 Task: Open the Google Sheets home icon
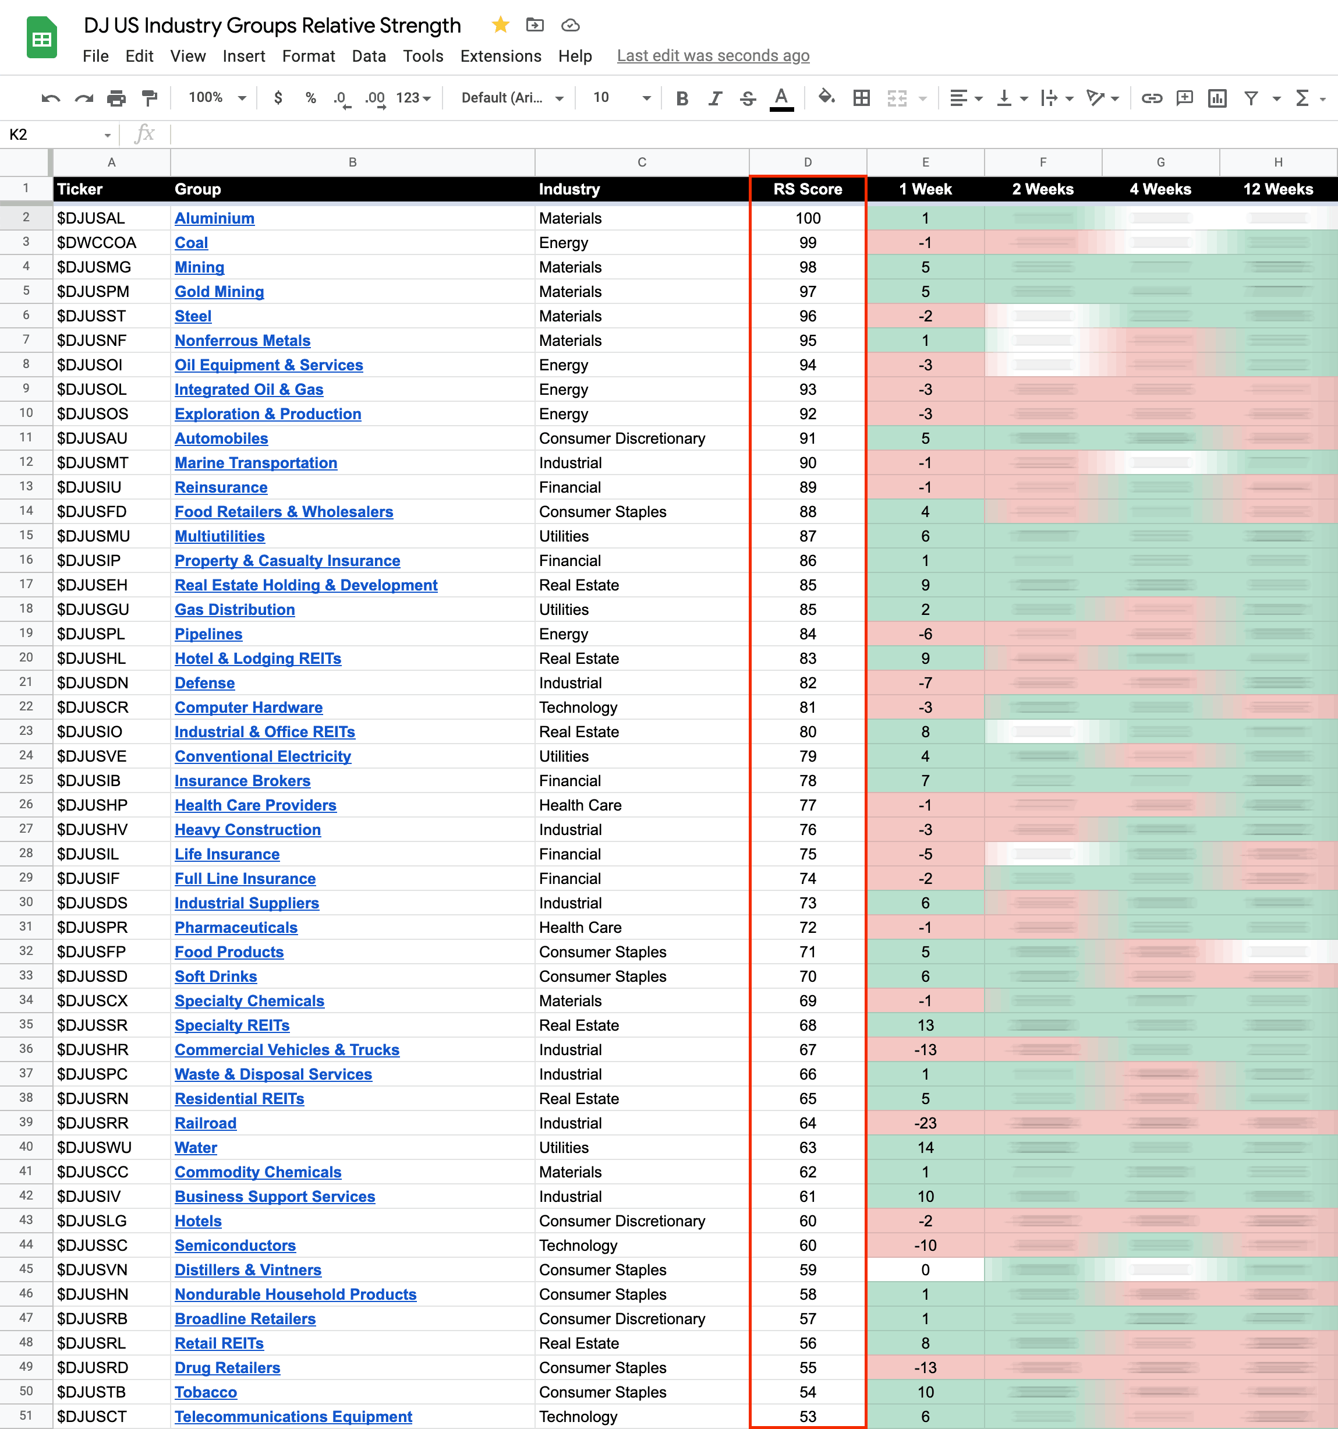pos(42,37)
